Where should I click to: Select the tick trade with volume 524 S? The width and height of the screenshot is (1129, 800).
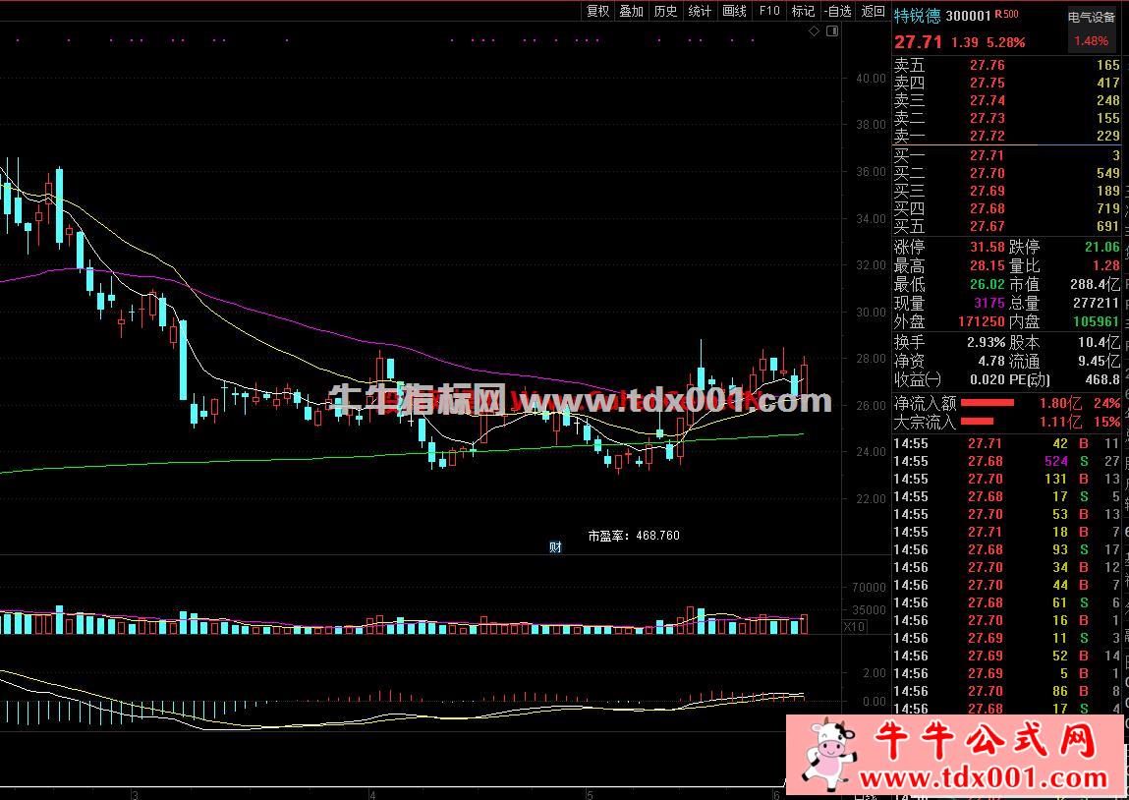click(1006, 462)
